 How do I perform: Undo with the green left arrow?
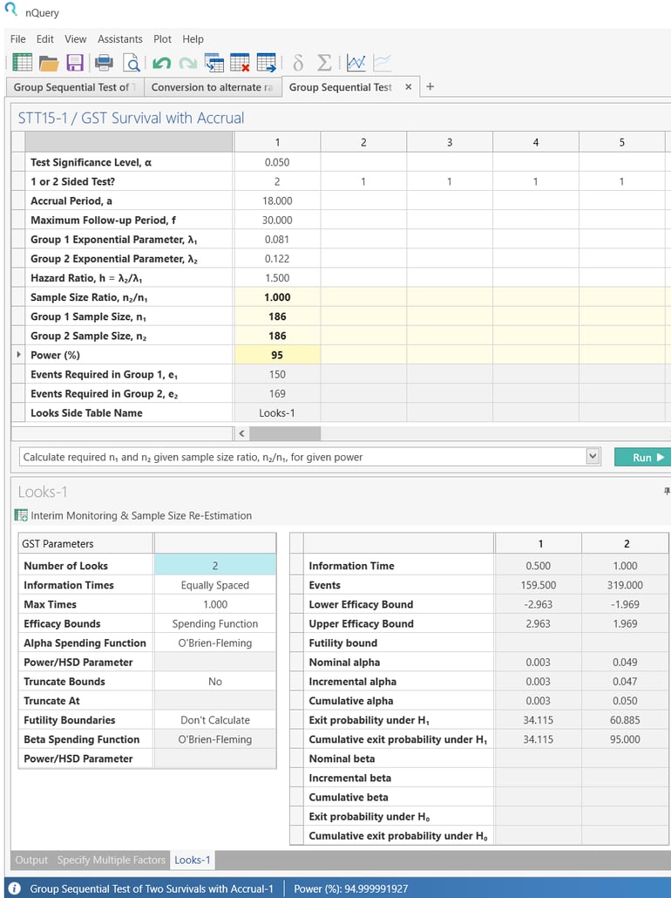(161, 62)
